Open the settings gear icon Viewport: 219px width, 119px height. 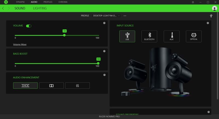coord(193,2)
